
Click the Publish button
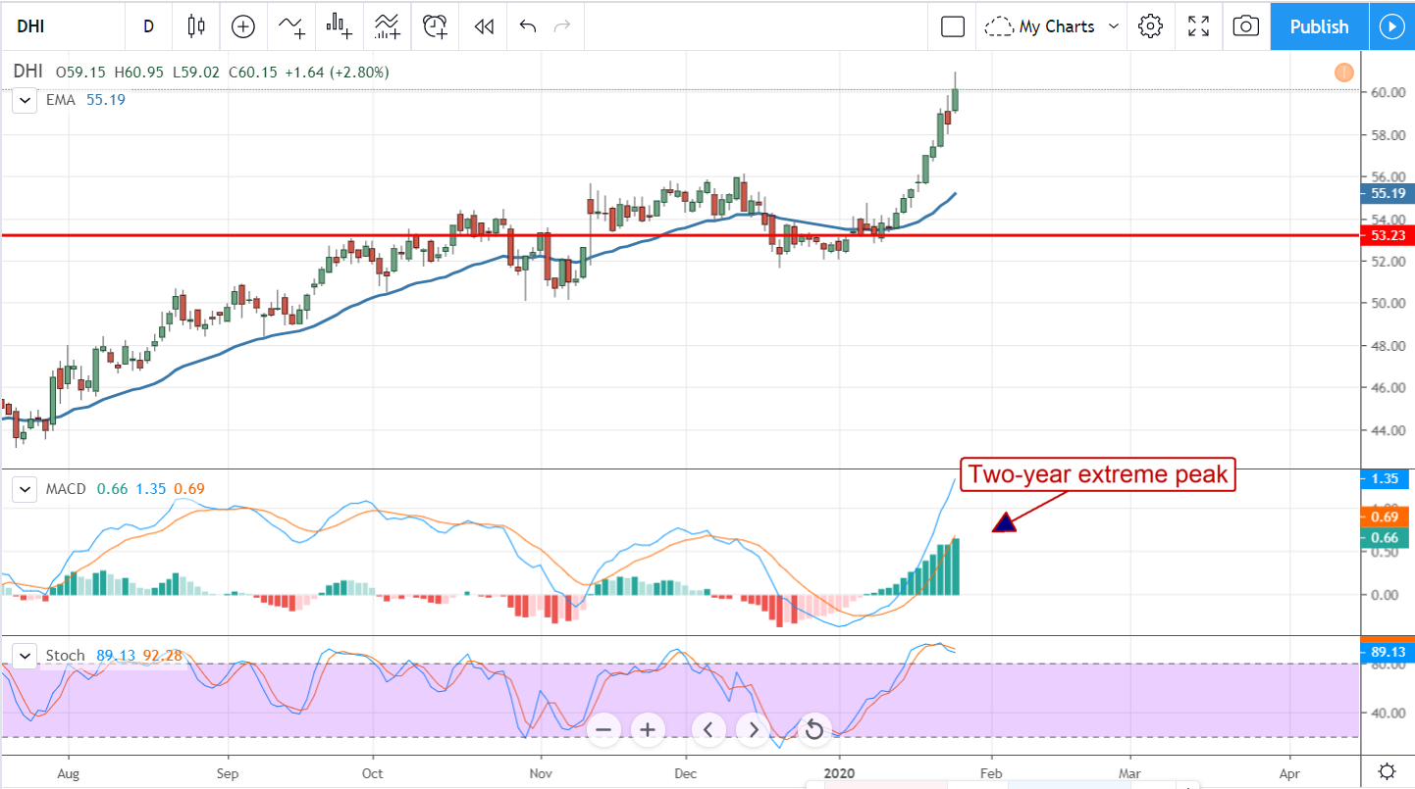(x=1319, y=26)
